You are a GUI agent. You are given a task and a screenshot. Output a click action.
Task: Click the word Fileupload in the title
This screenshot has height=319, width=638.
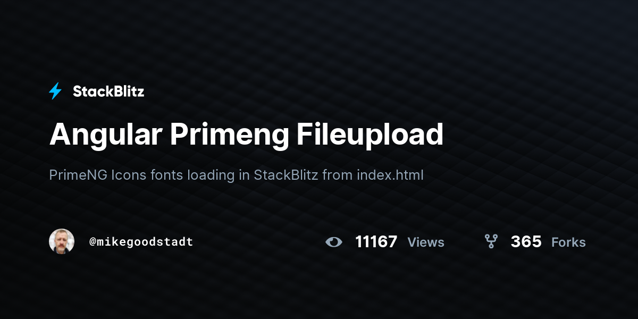[x=370, y=135]
